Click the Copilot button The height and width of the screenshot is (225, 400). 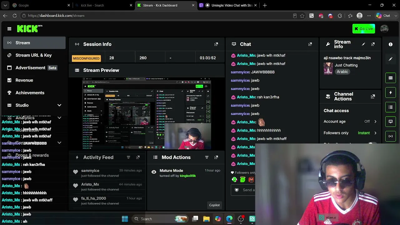[x=214, y=205]
